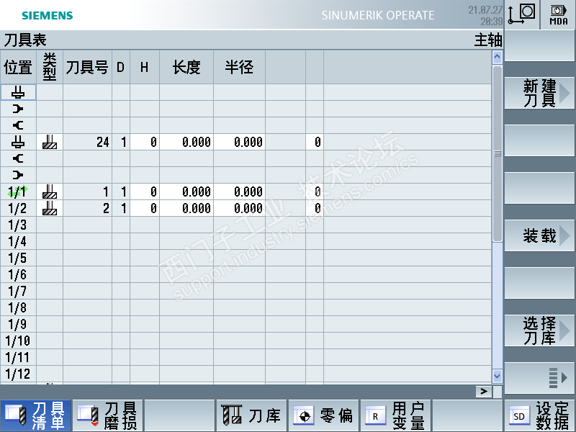Select magazine location 1/2
This screenshot has width=576, height=432.
tap(18, 208)
